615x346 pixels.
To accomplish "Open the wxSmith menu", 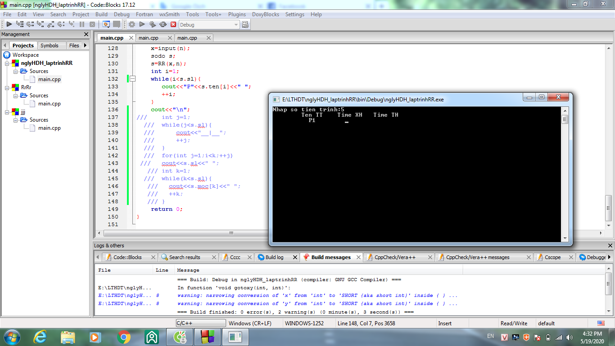I will click(169, 14).
